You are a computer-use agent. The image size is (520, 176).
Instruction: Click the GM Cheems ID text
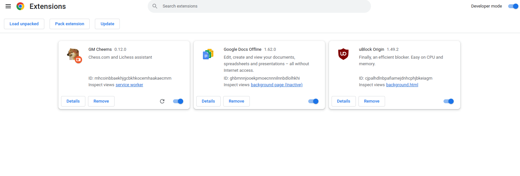(130, 78)
